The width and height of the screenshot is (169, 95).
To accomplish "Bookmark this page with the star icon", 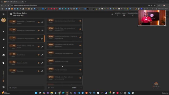I will tap(155, 6).
